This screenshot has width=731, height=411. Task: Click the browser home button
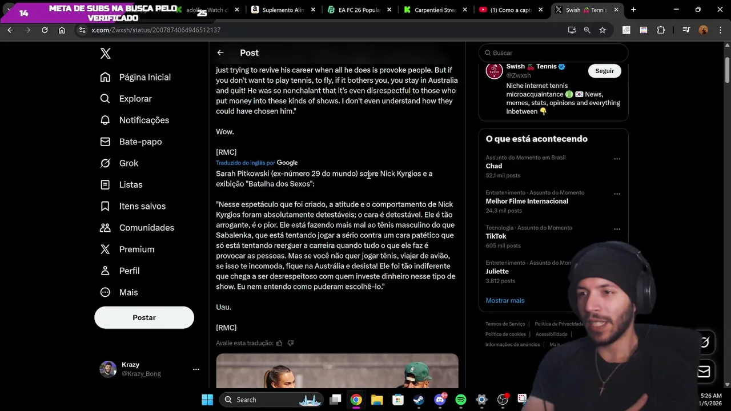[x=62, y=30]
